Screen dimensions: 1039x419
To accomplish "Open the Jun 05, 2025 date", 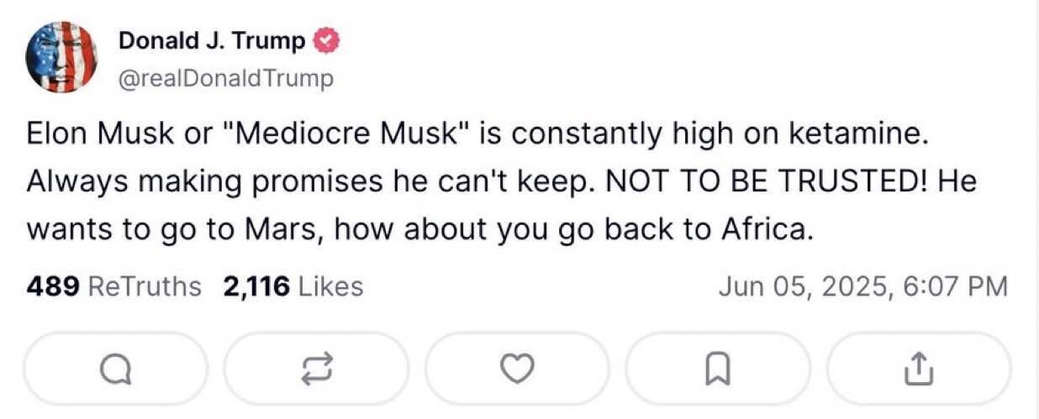I will tap(802, 287).
